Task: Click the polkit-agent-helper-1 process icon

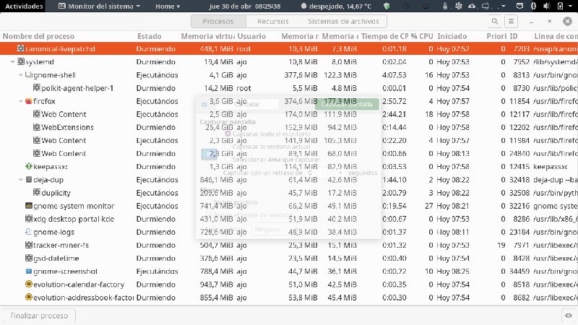Action: click(37, 87)
